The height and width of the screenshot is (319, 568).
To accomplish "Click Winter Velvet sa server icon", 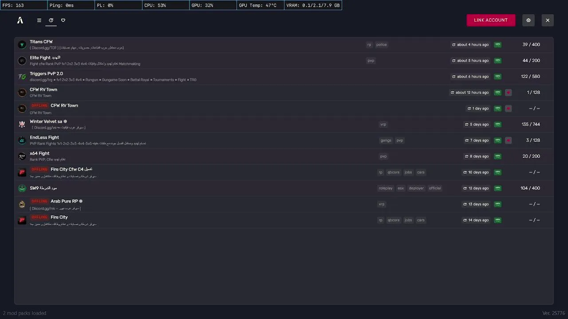I will point(22,124).
